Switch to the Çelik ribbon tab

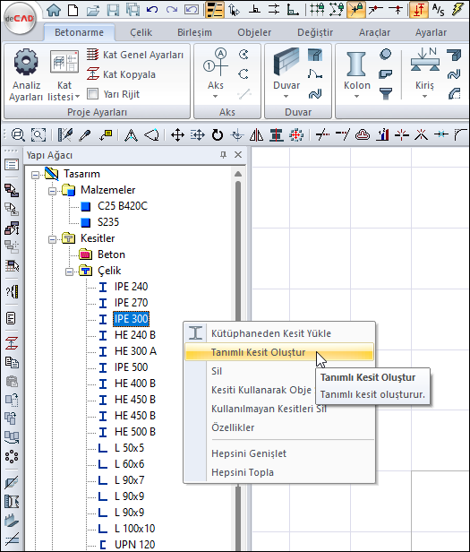coord(141,32)
